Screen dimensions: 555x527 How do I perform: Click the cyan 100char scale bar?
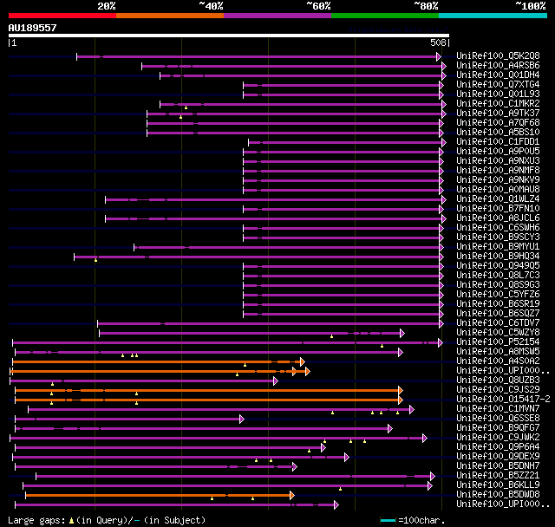(388, 520)
